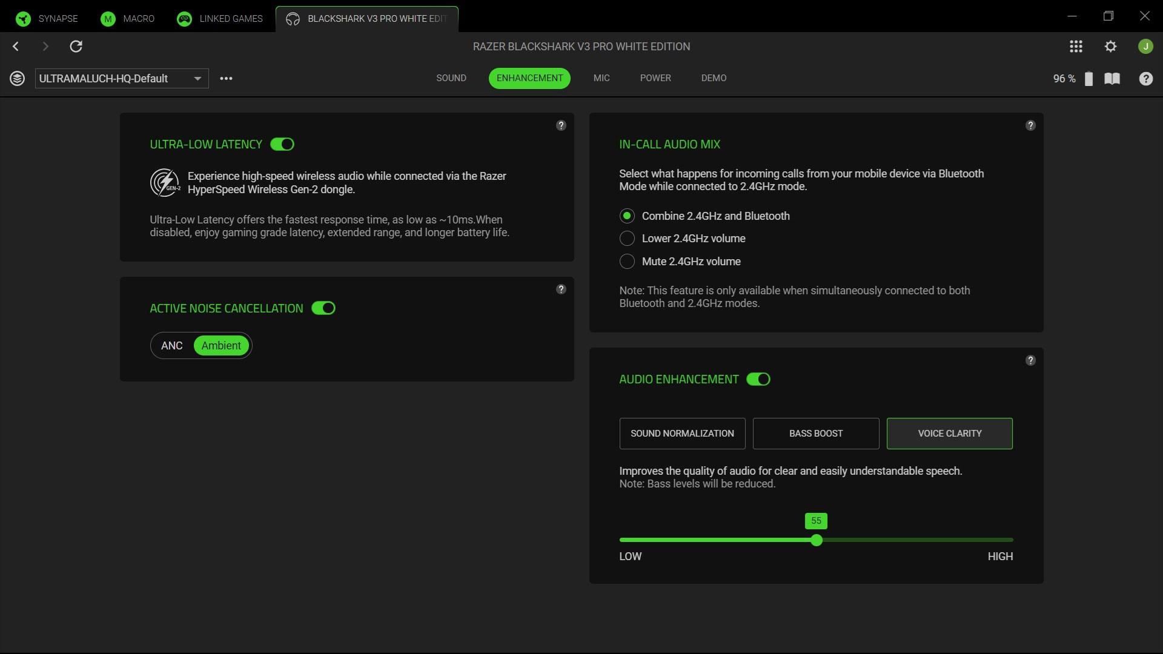
Task: Switch to the SOUND section
Action: [x=451, y=78]
